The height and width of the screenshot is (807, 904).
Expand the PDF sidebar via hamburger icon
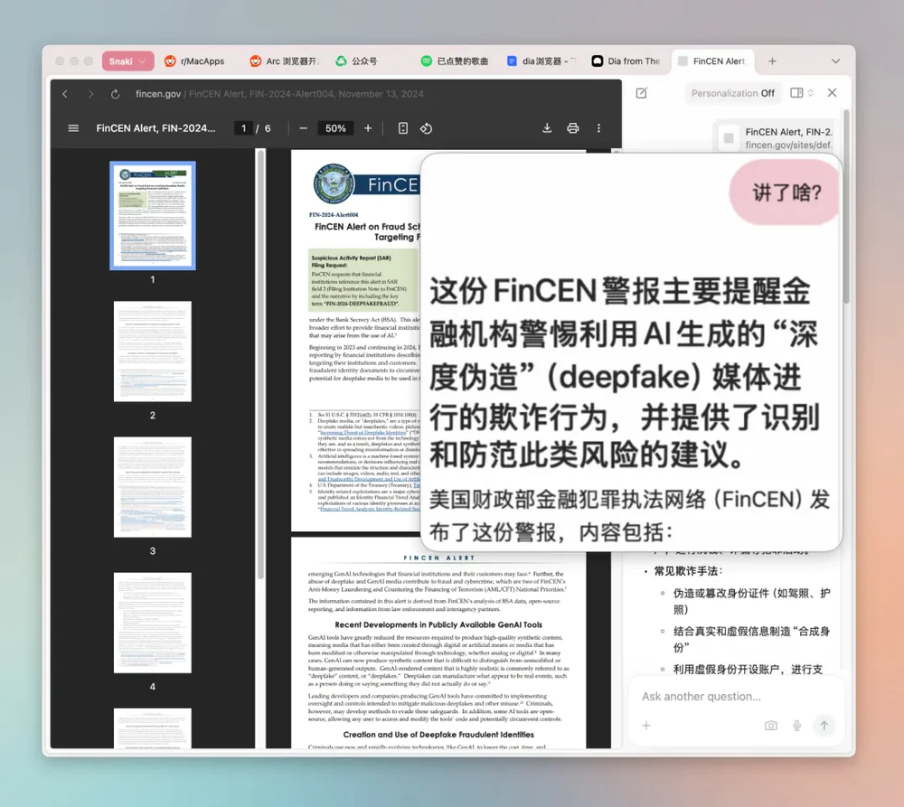72,127
